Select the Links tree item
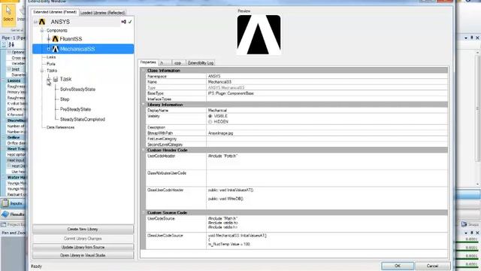481x271 pixels. click(x=51, y=57)
